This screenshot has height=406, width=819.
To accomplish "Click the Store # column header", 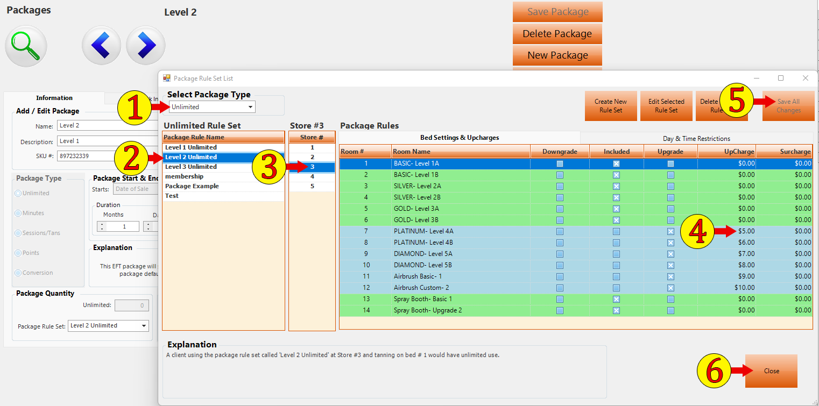I will click(x=312, y=137).
